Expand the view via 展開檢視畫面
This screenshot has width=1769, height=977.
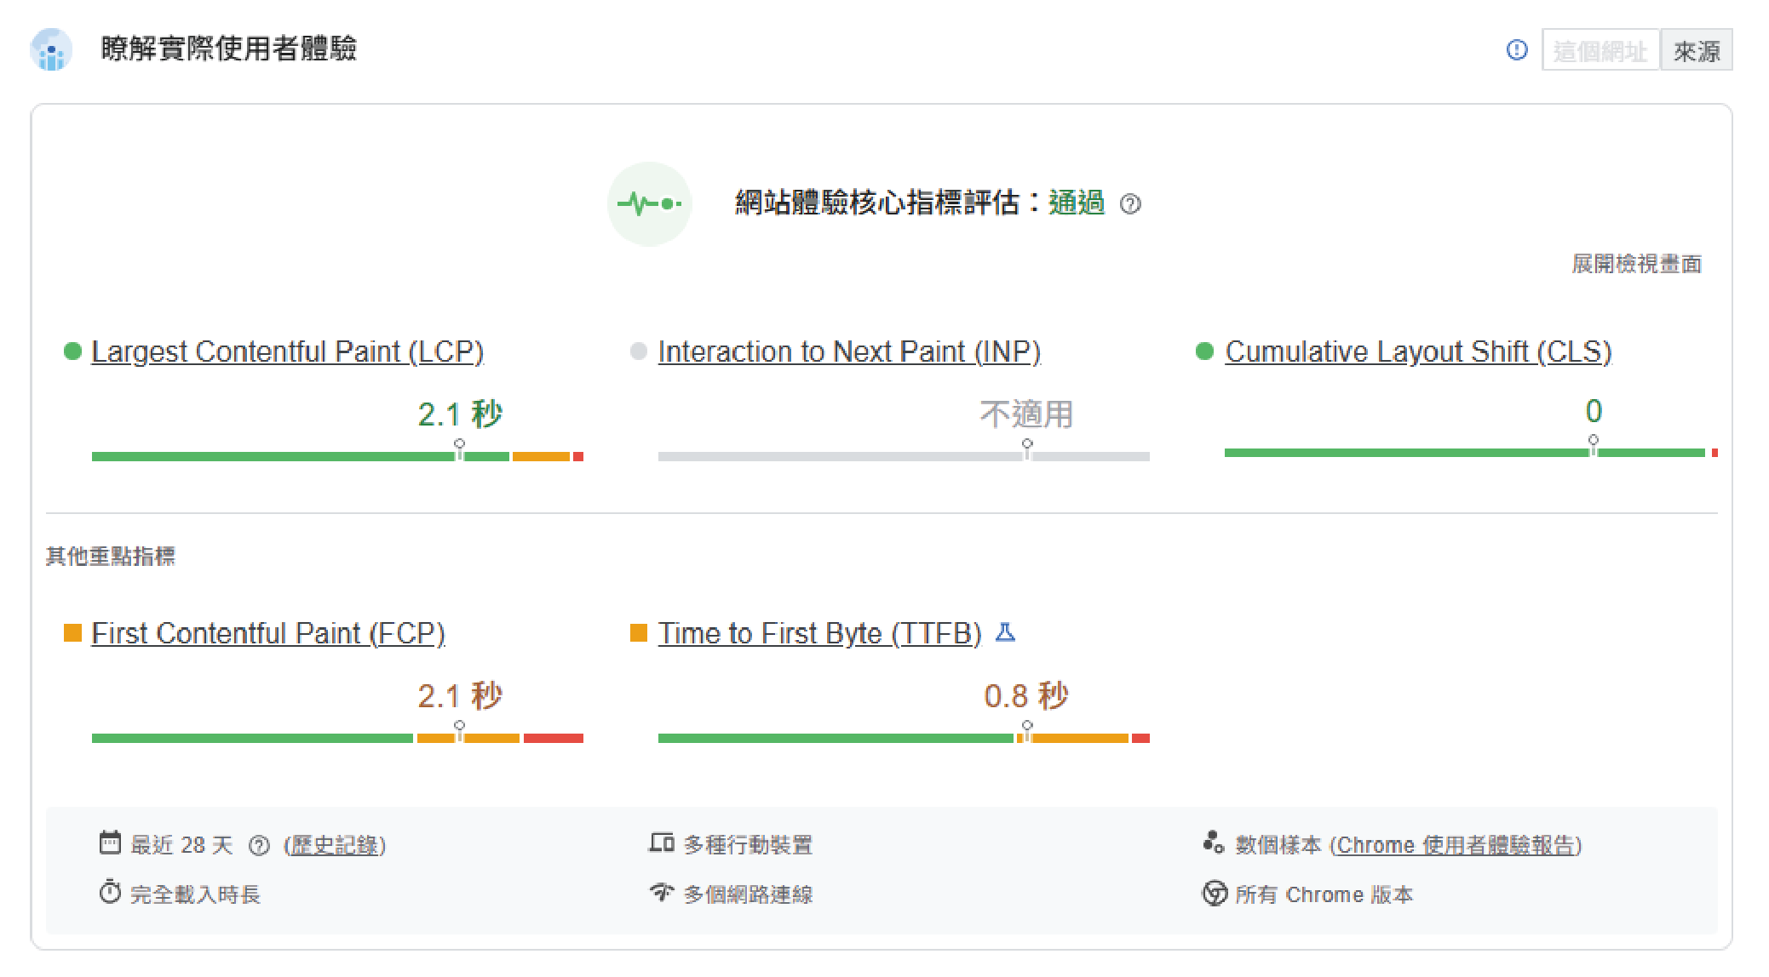click(1636, 264)
